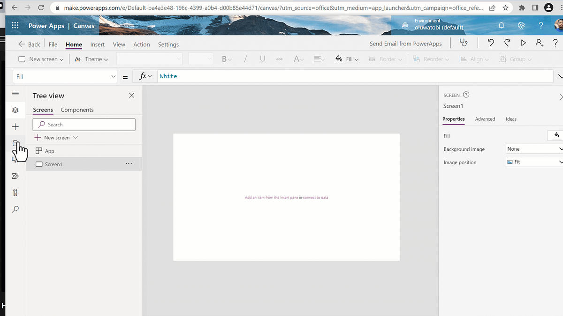The width and height of the screenshot is (563, 316).
Task: Open the Search pane in the sidebar
Action: (15, 209)
